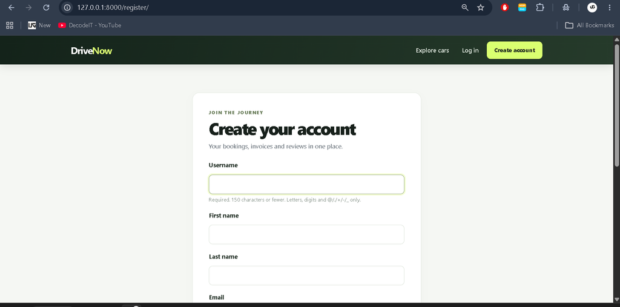Click the address bar URL 127.0.0.1:8000/register/
Viewport: 620px width, 307px height.
tap(113, 7)
